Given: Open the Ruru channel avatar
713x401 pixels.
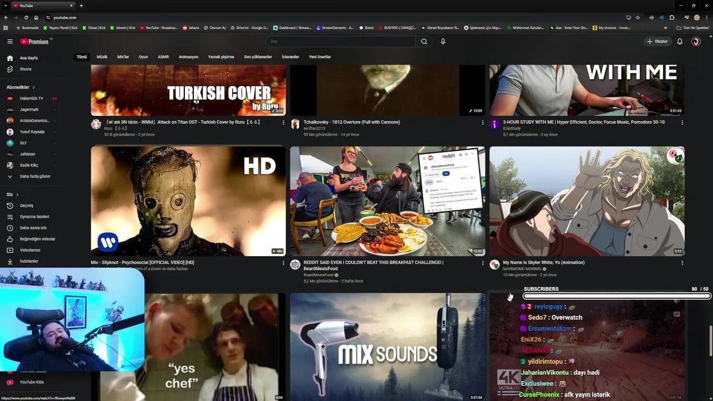Looking at the screenshot, I should 96,124.
